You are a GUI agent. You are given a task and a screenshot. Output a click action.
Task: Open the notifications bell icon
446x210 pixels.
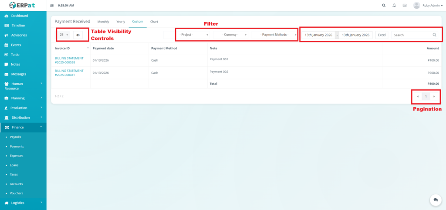394,5
